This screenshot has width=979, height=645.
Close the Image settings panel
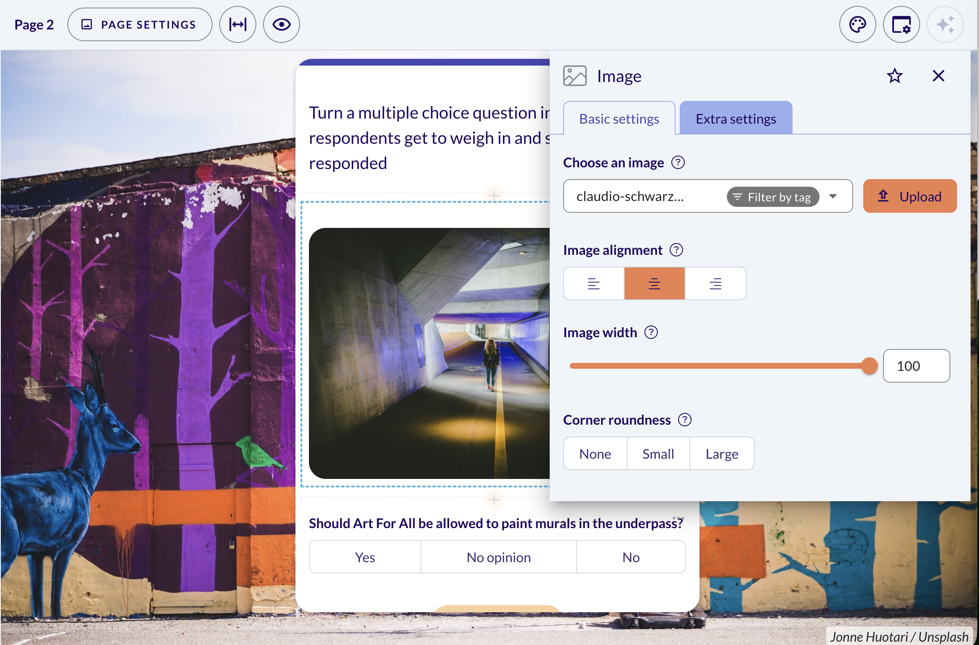click(938, 76)
